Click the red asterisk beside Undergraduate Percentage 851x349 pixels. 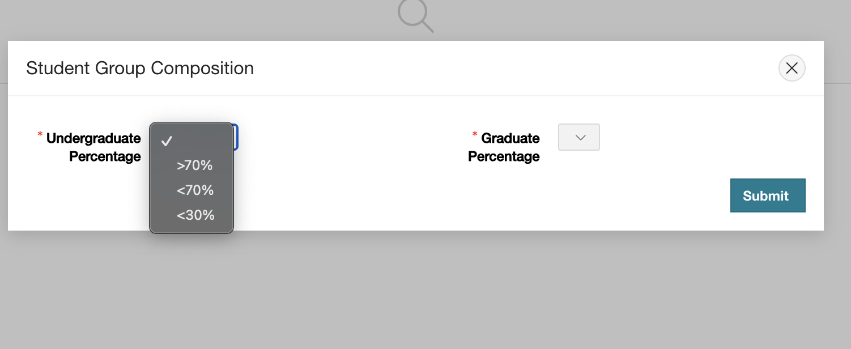(x=40, y=135)
